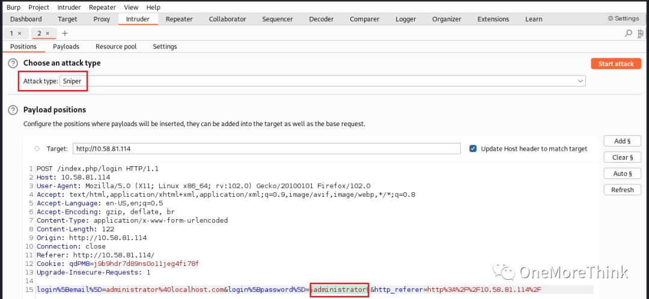Click the Accept-Language header line
649x299 pixels.
tap(100, 203)
